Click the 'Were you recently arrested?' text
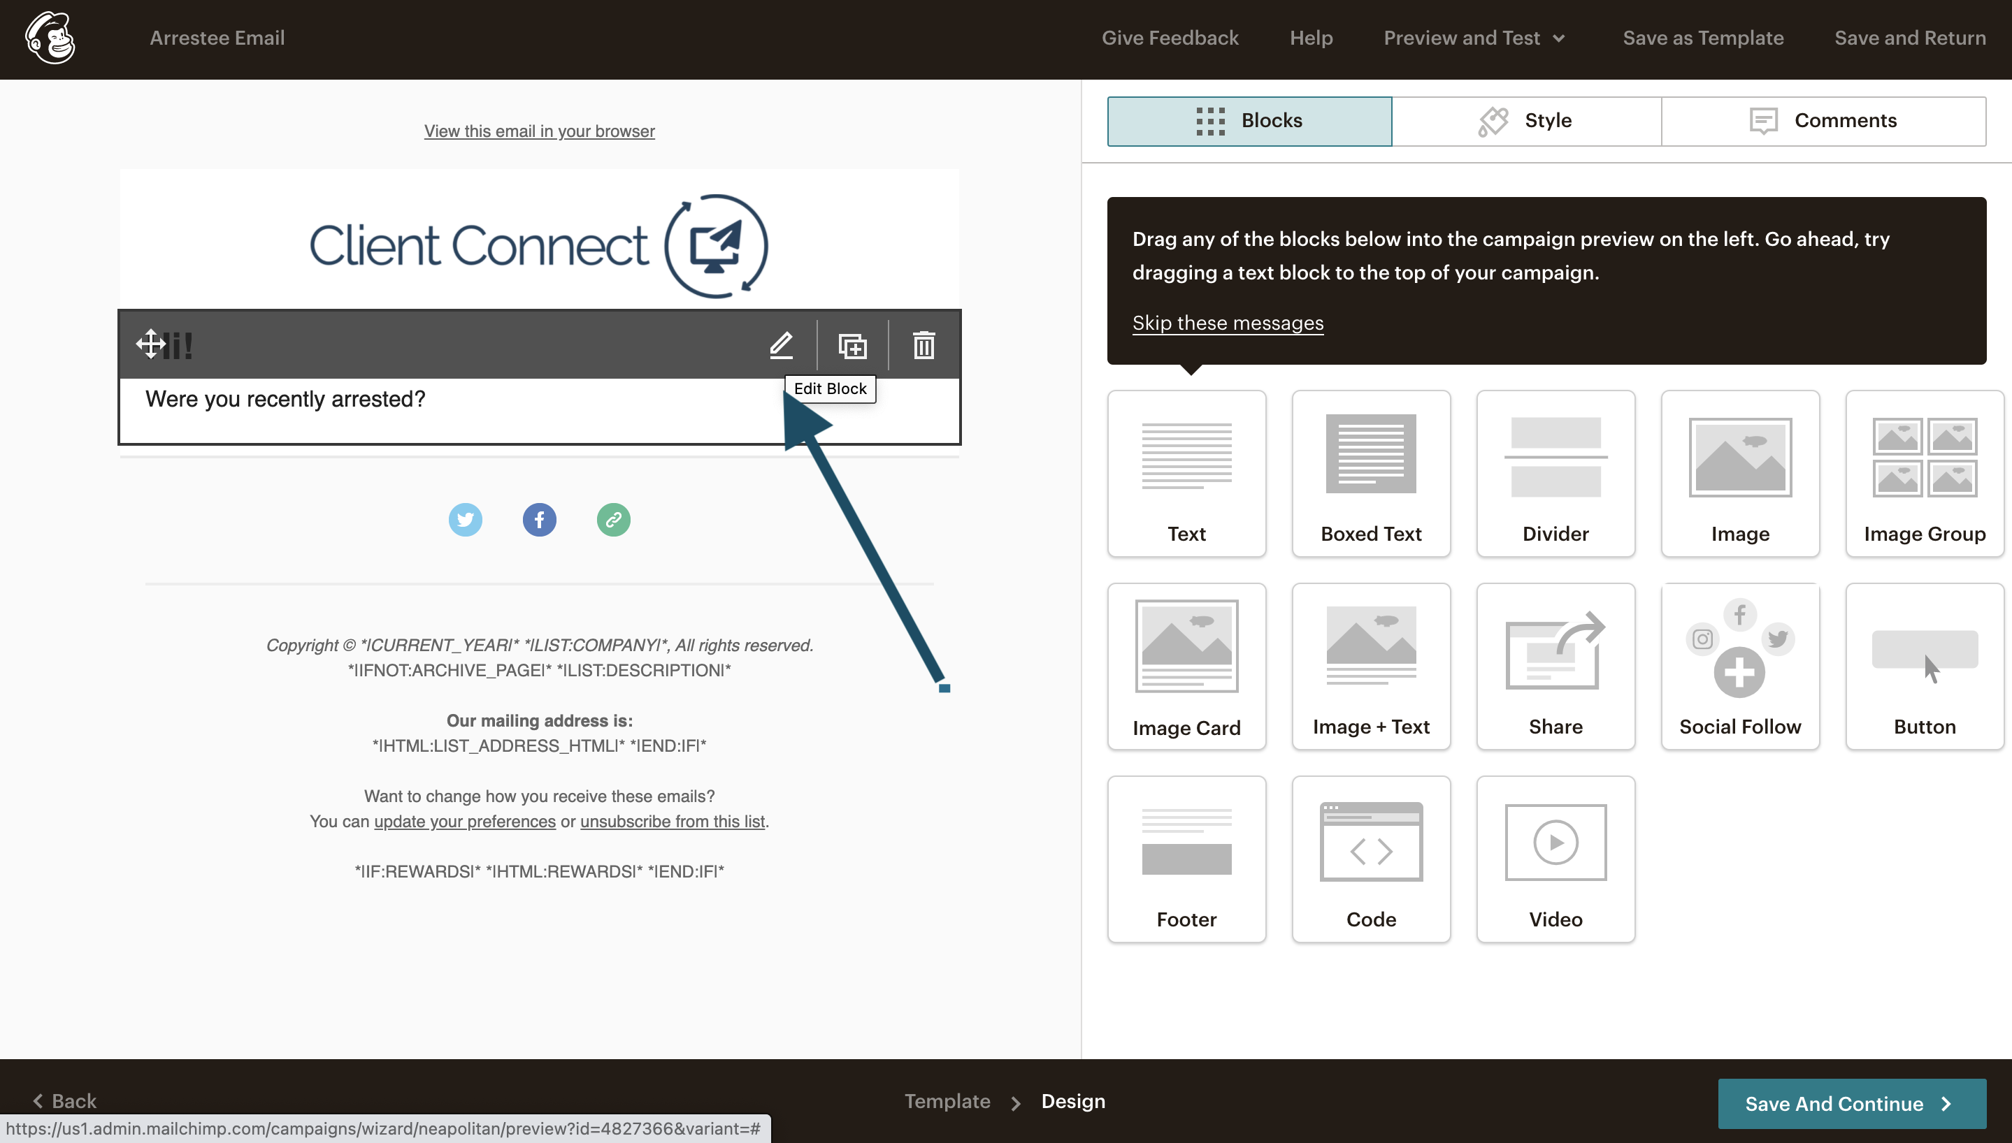This screenshot has width=2012, height=1143. point(285,399)
